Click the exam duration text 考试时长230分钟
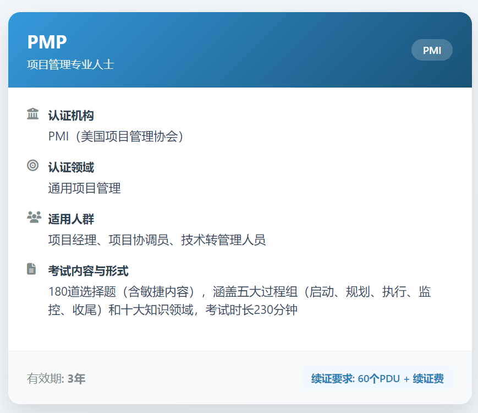Image resolution: width=478 pixels, height=413 pixels. coord(251,310)
